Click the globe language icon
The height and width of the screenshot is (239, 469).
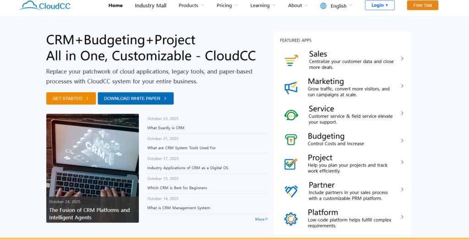point(323,6)
